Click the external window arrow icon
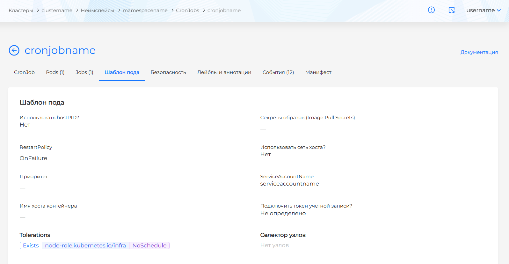Image resolution: width=509 pixels, height=264 pixels. [452, 10]
